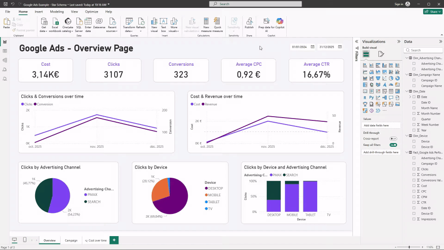Check the CPC field
Screen dimensions: 444x250
click(x=414, y=191)
